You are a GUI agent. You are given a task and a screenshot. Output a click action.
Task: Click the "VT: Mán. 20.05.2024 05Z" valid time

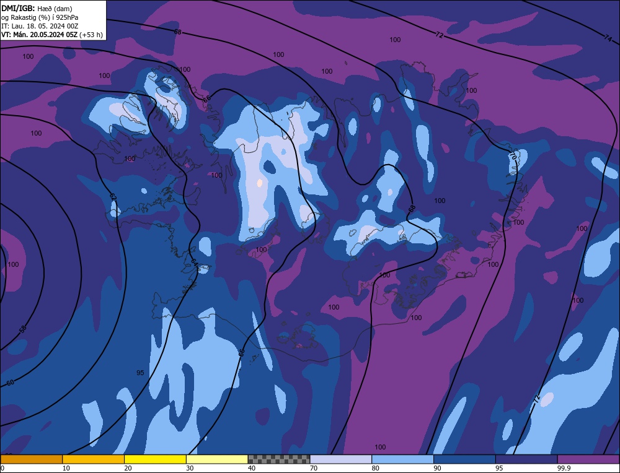(40, 35)
